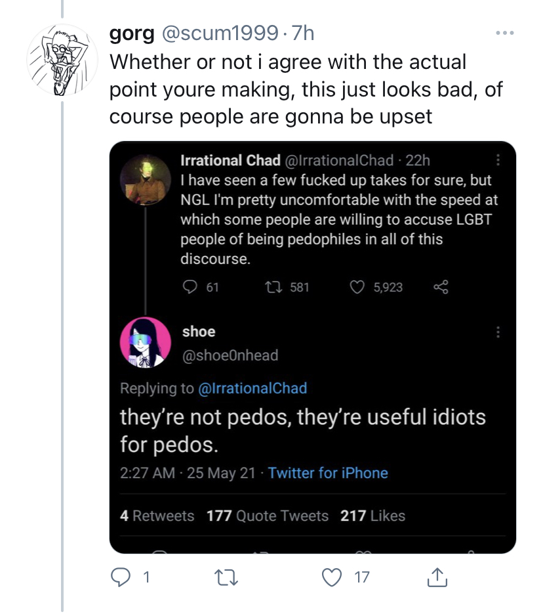The width and height of the screenshot is (543, 616).
Task: View the 177 Quote Tweets list
Action: click(x=268, y=516)
